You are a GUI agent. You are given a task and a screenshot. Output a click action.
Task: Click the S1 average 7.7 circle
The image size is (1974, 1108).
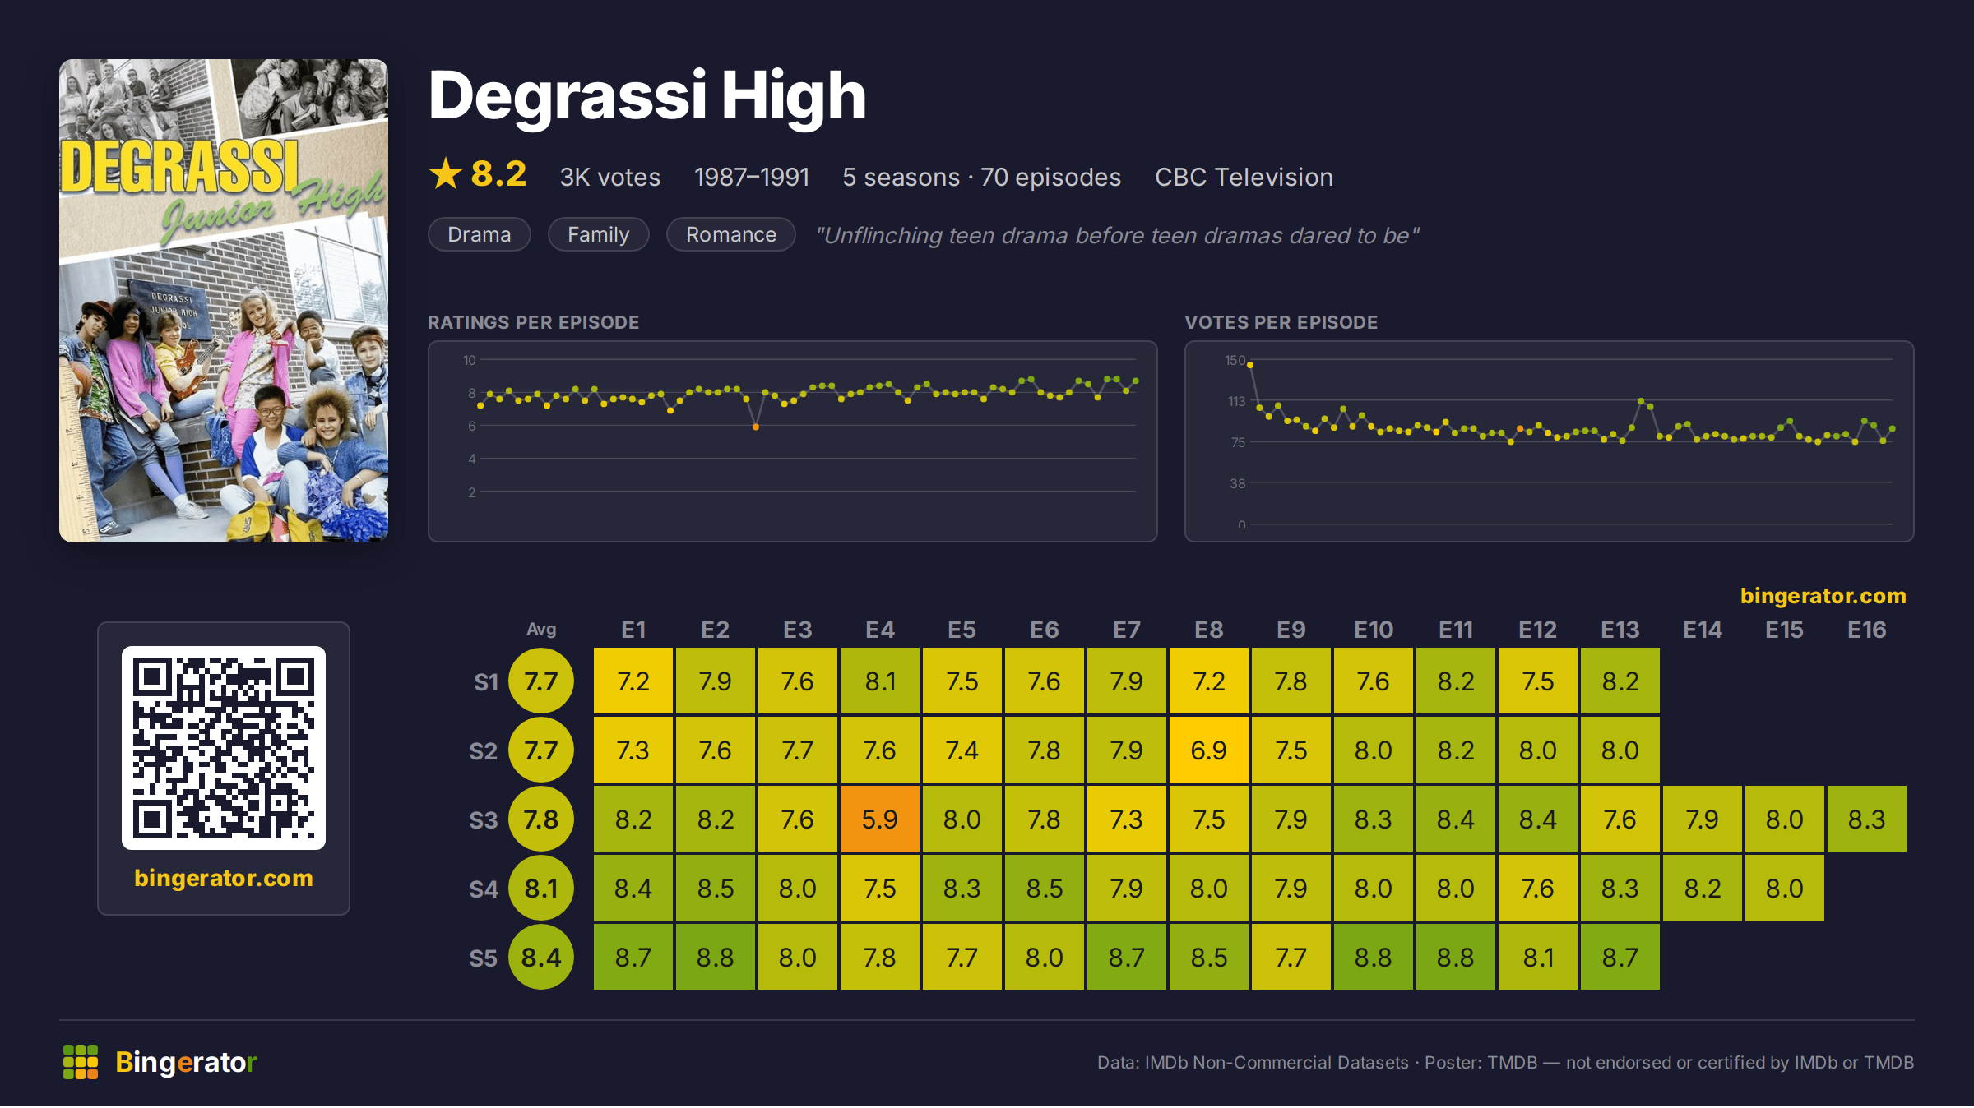click(x=541, y=681)
